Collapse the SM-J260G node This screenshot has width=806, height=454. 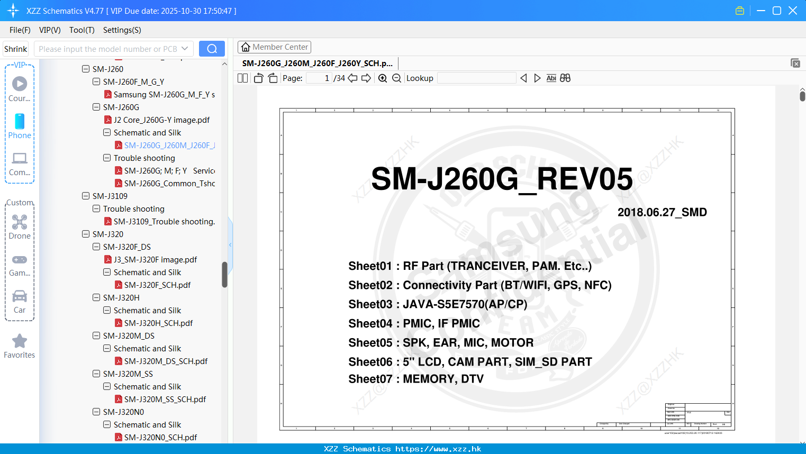pos(96,107)
